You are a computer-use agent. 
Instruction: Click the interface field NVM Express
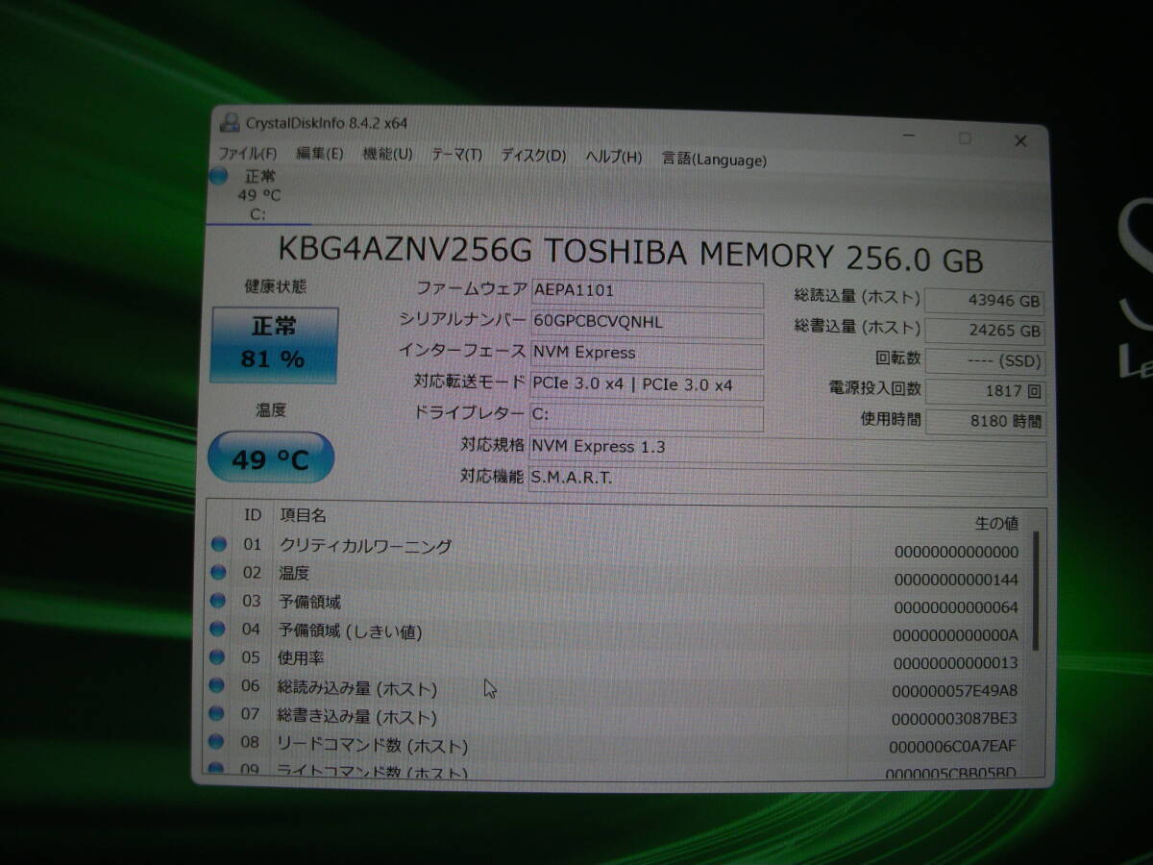(648, 355)
